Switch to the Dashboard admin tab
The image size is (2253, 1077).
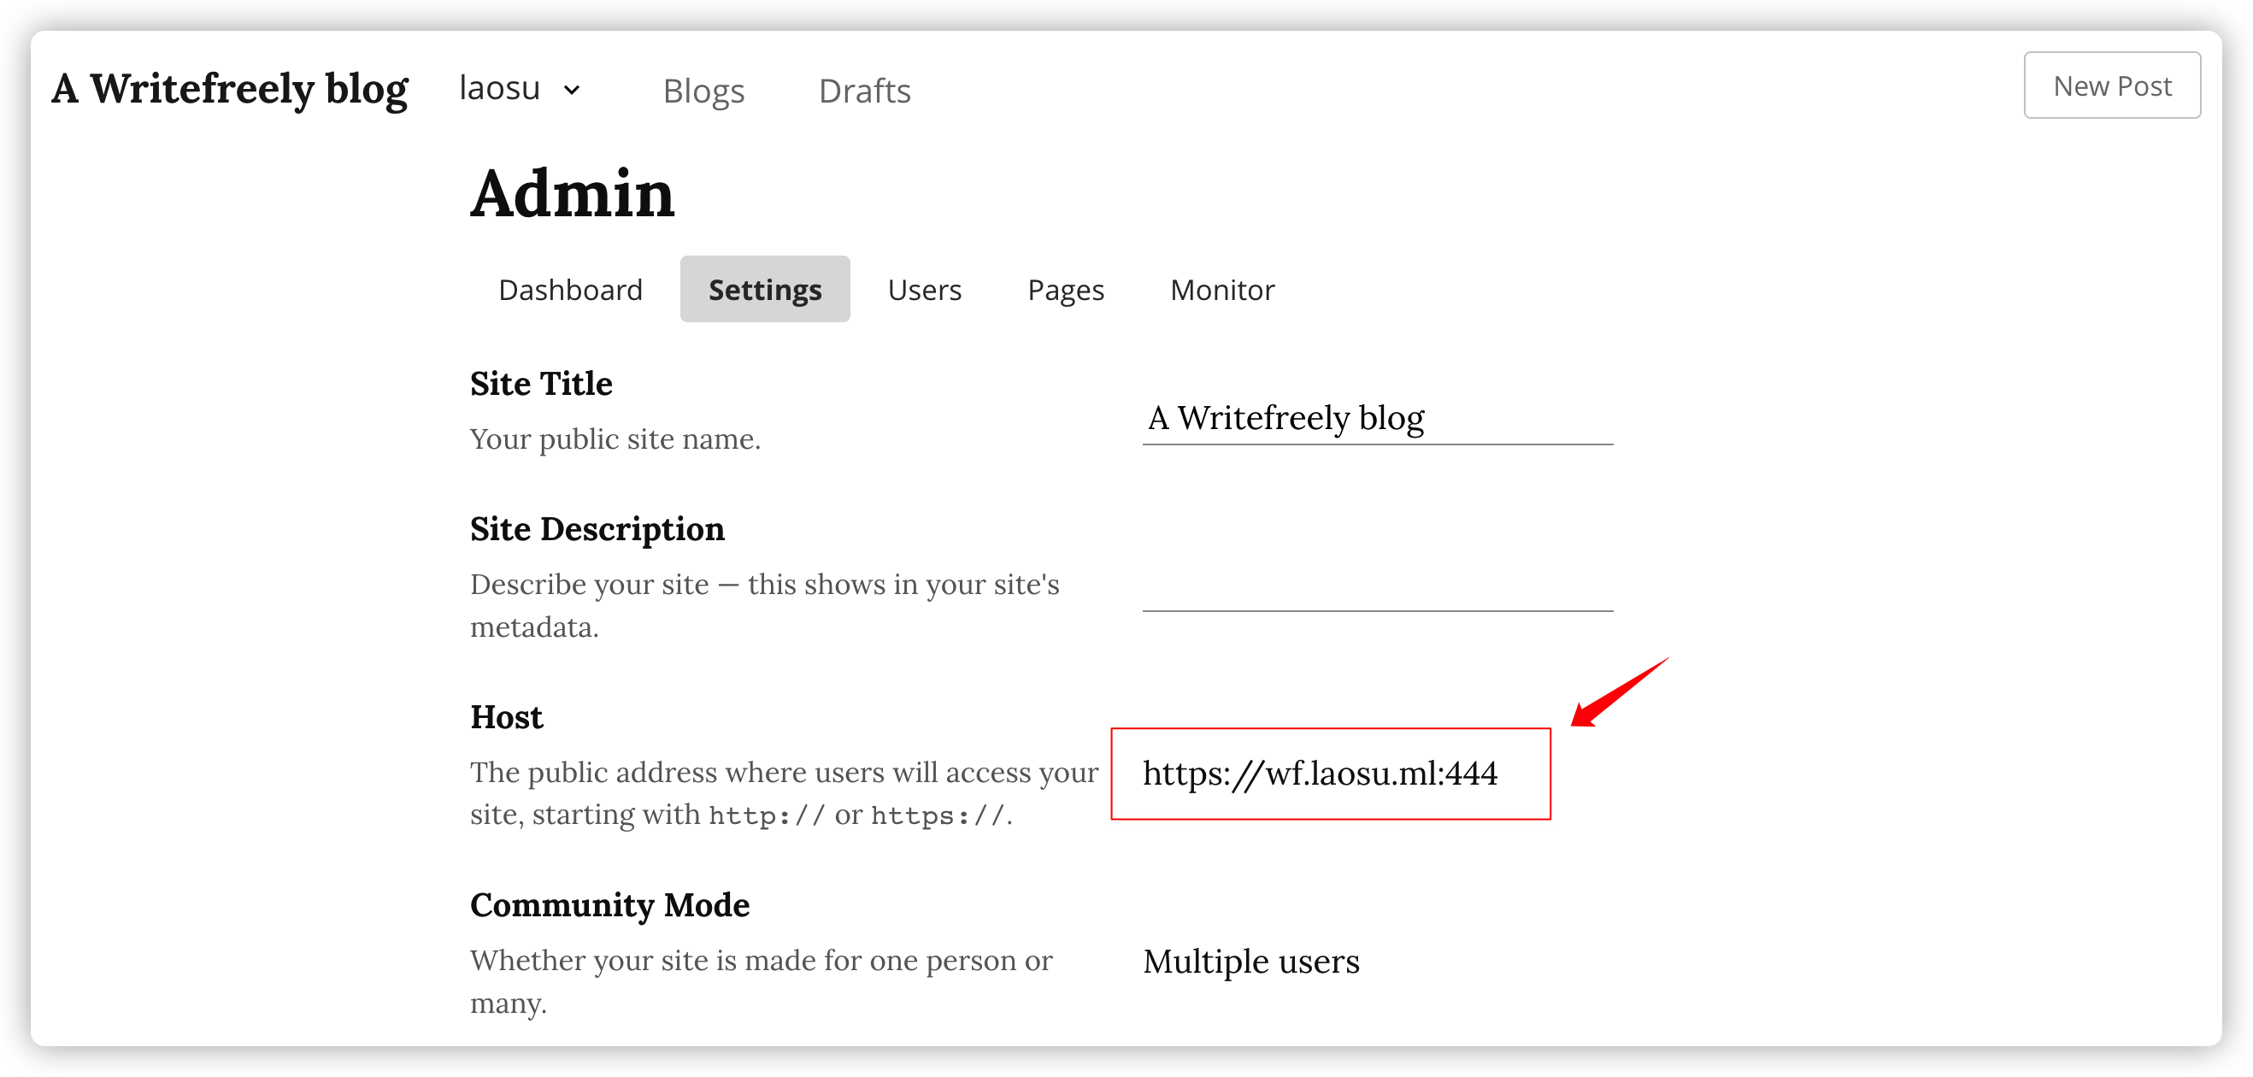point(570,290)
